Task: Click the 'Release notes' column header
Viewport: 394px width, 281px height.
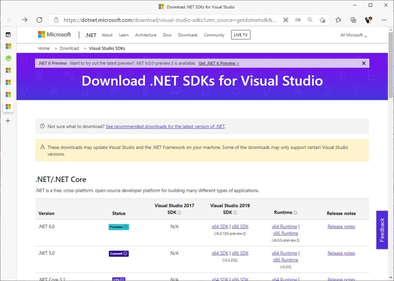Action: (341, 213)
